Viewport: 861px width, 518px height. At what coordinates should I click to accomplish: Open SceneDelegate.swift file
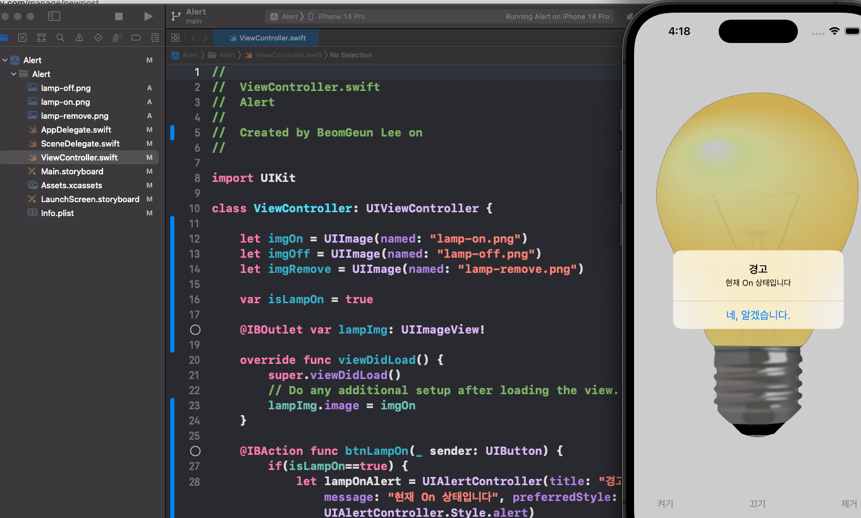(x=79, y=143)
